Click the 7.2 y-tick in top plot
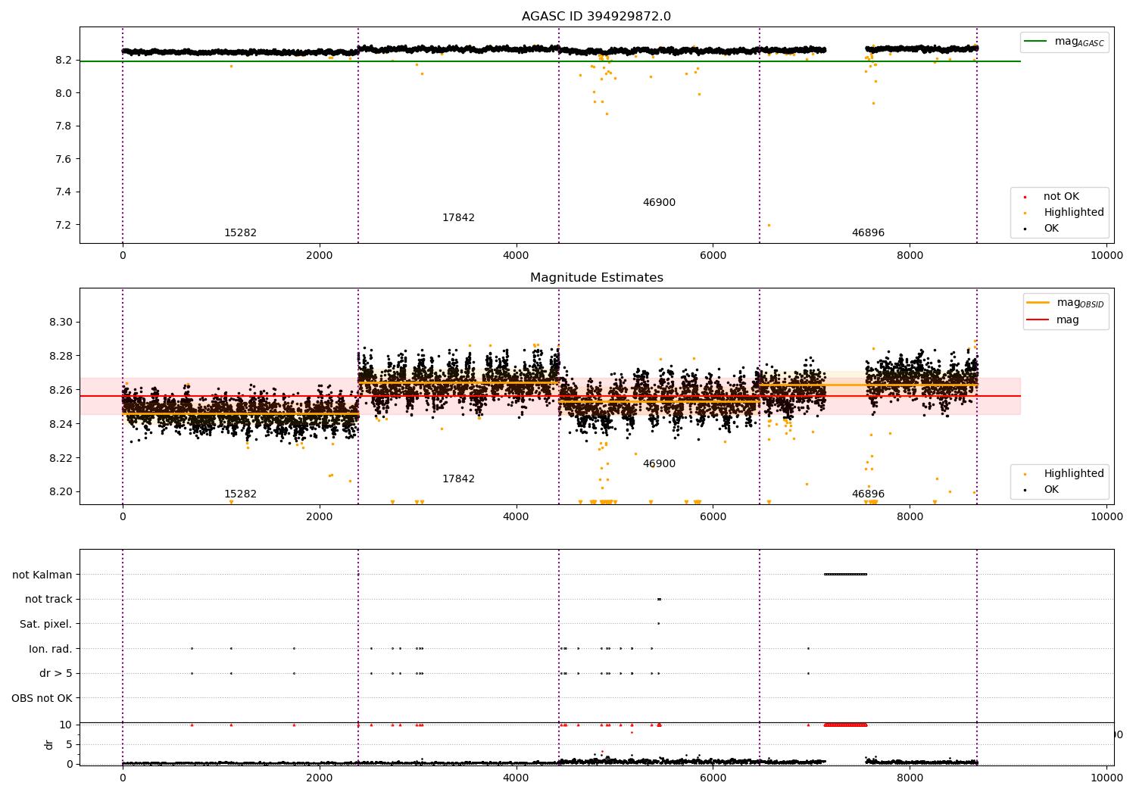Viewport: 1136px width, 795px height. [64, 225]
